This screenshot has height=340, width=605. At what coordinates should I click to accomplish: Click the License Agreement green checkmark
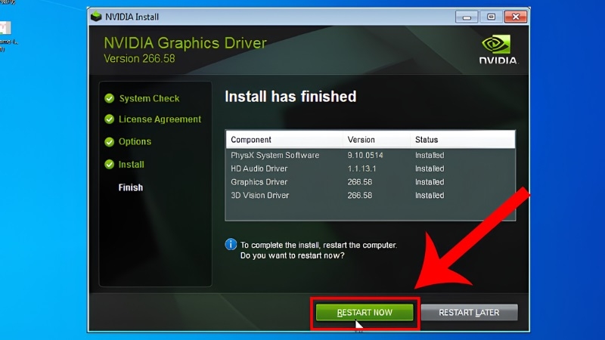coord(109,119)
